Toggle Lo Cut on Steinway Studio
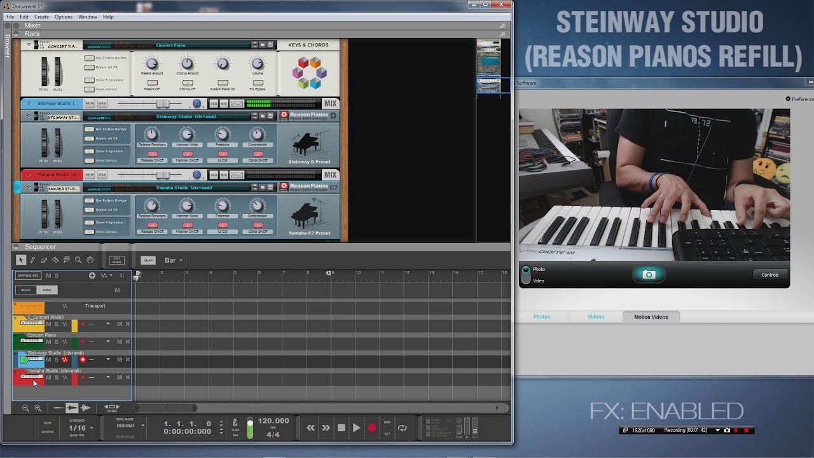 [223, 154]
